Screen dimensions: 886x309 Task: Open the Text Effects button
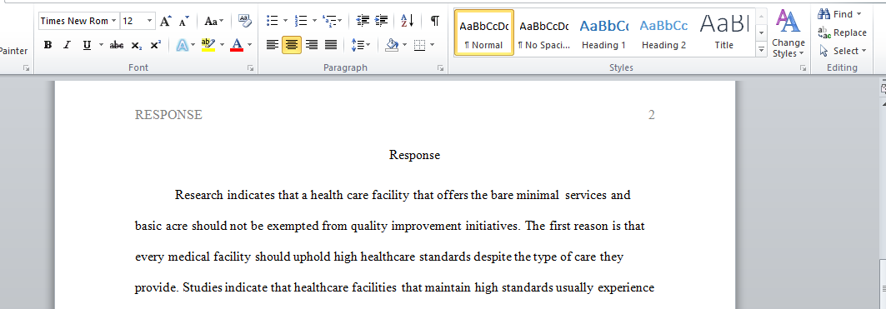click(x=182, y=45)
